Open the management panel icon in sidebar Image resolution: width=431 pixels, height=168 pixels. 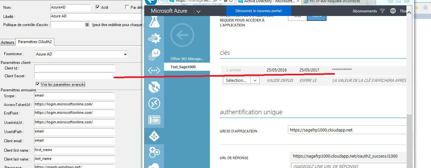[154, 120]
